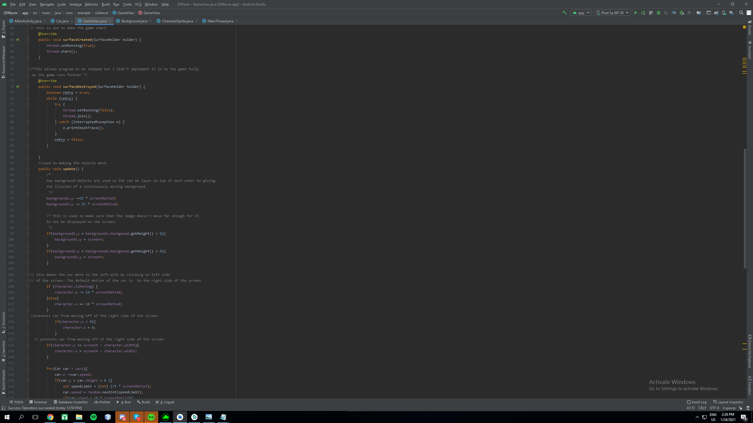Open the Refactor menu

click(91, 4)
